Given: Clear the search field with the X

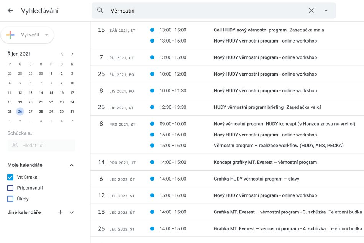Looking at the screenshot, I should tap(311, 10).
